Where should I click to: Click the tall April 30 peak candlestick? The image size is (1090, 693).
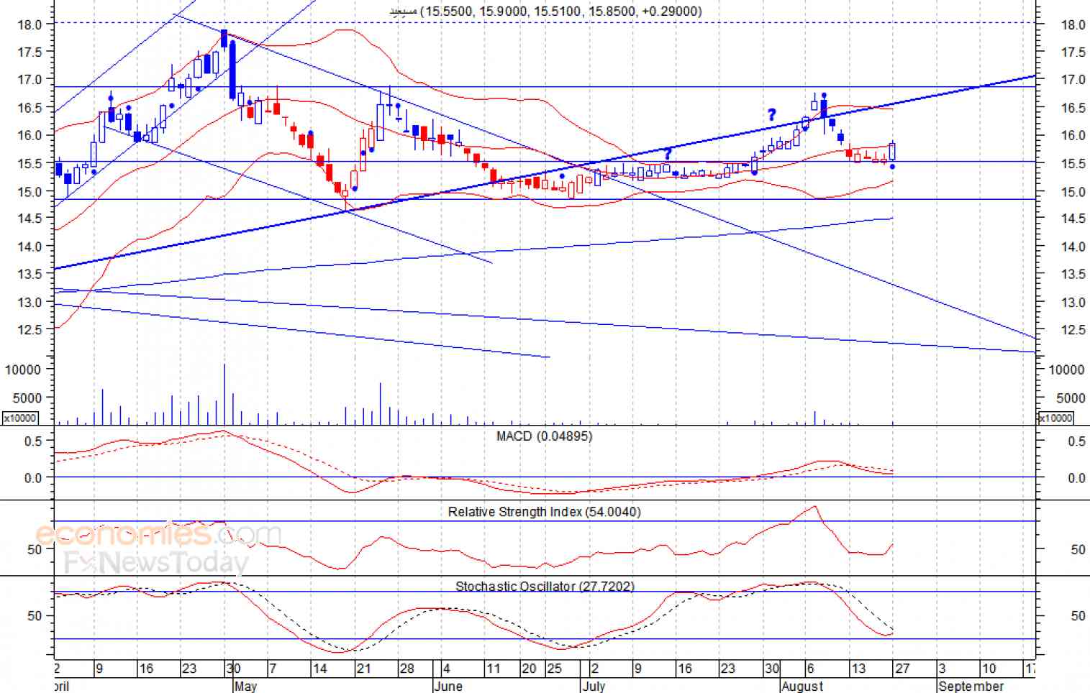(224, 40)
